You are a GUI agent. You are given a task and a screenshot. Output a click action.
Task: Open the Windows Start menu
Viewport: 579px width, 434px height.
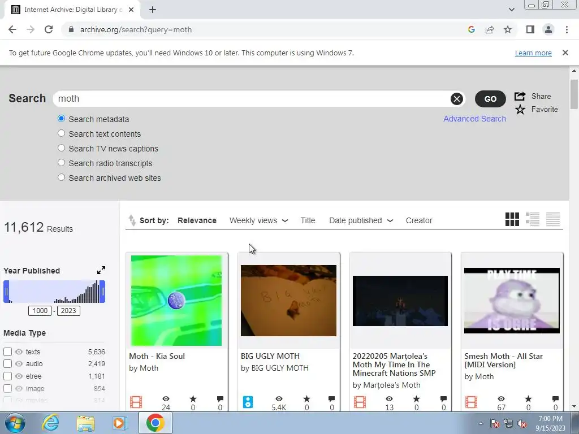point(15,423)
